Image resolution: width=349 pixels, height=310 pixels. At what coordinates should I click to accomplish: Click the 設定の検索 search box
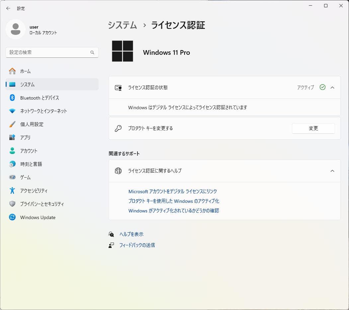tap(52, 52)
